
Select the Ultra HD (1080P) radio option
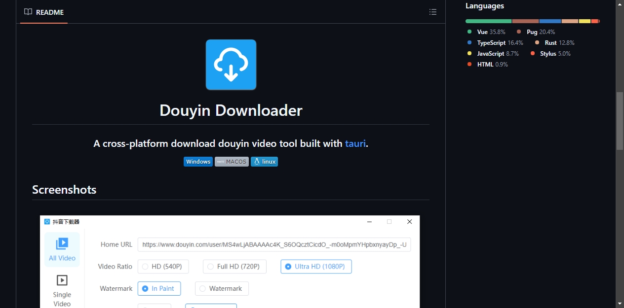click(316, 267)
